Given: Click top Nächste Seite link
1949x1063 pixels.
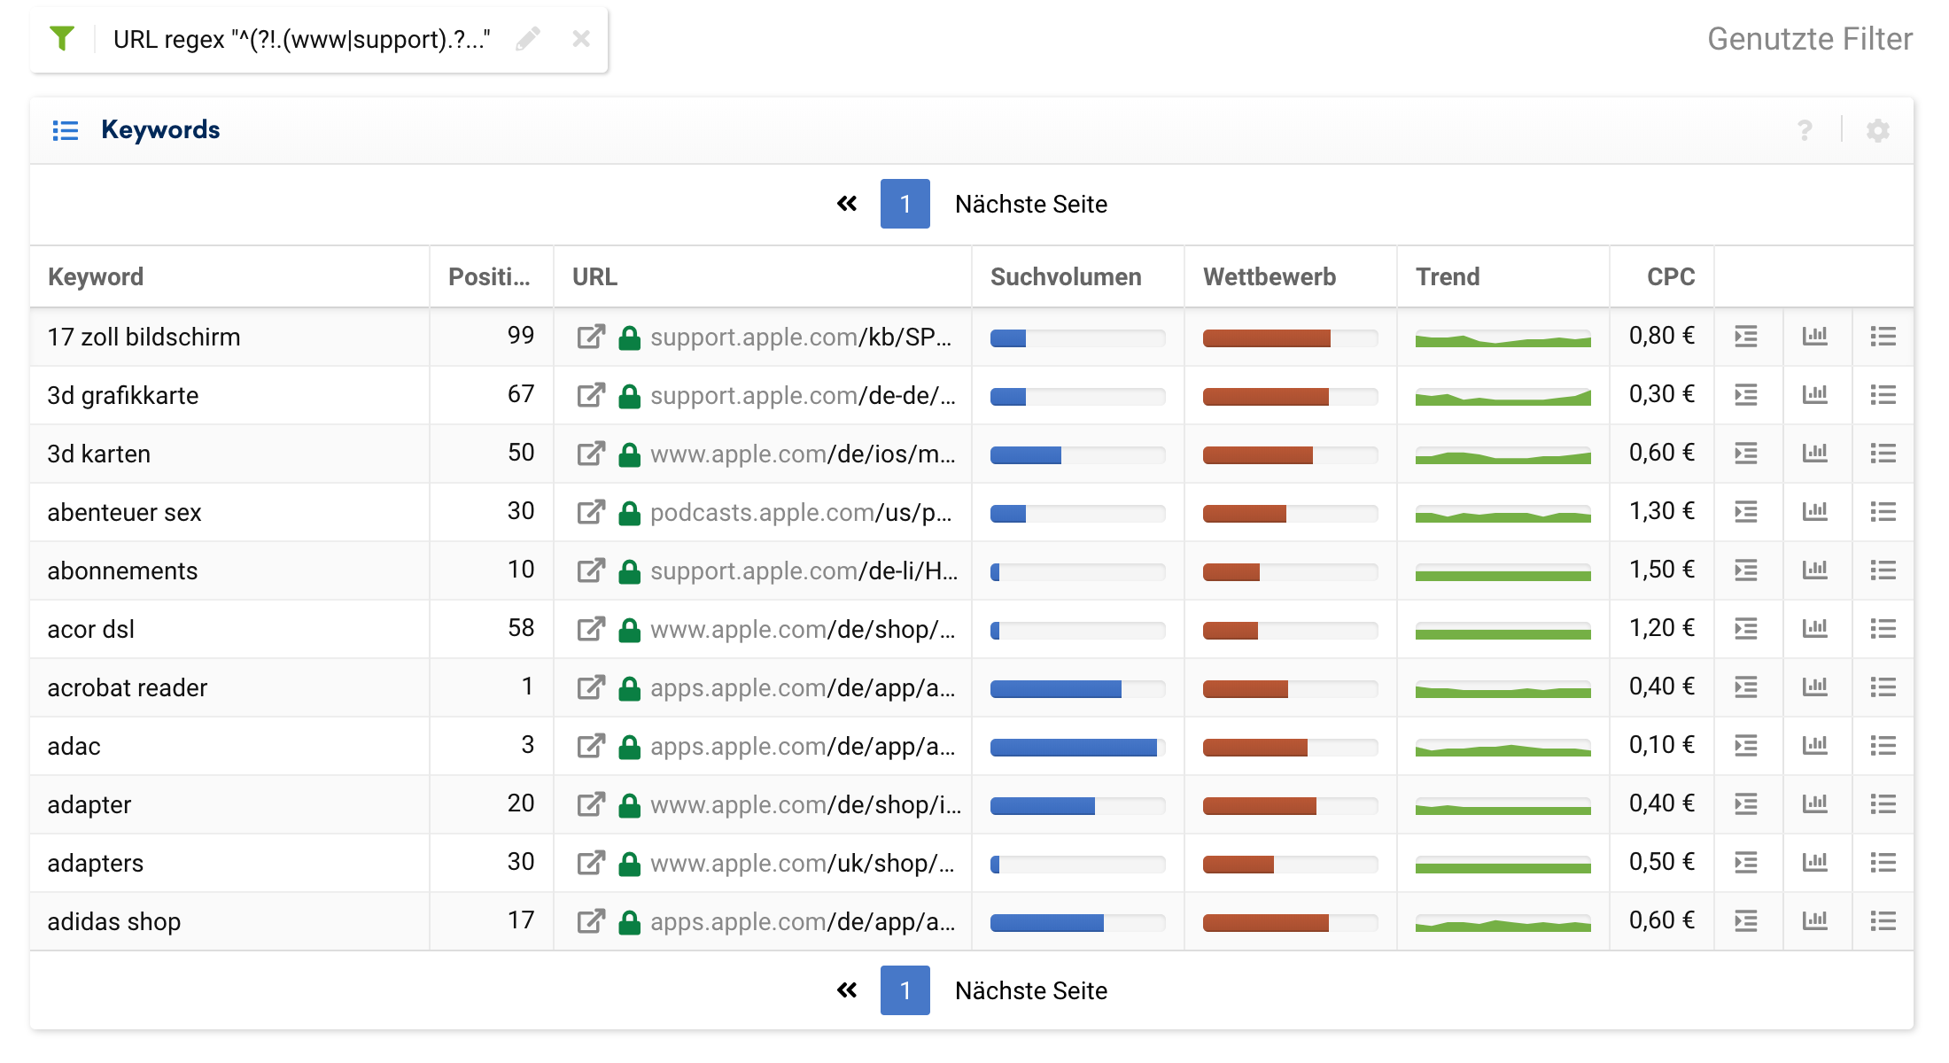Looking at the screenshot, I should (x=1031, y=204).
